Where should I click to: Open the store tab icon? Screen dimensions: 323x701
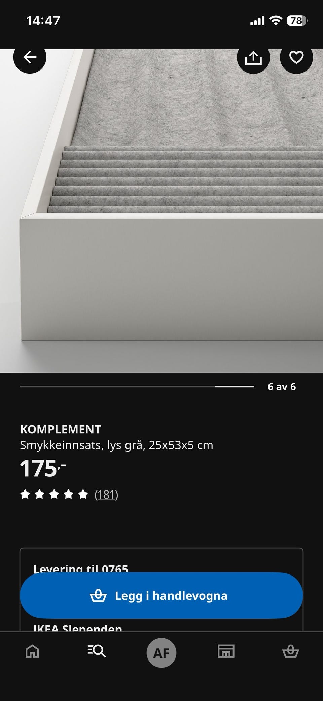click(226, 651)
